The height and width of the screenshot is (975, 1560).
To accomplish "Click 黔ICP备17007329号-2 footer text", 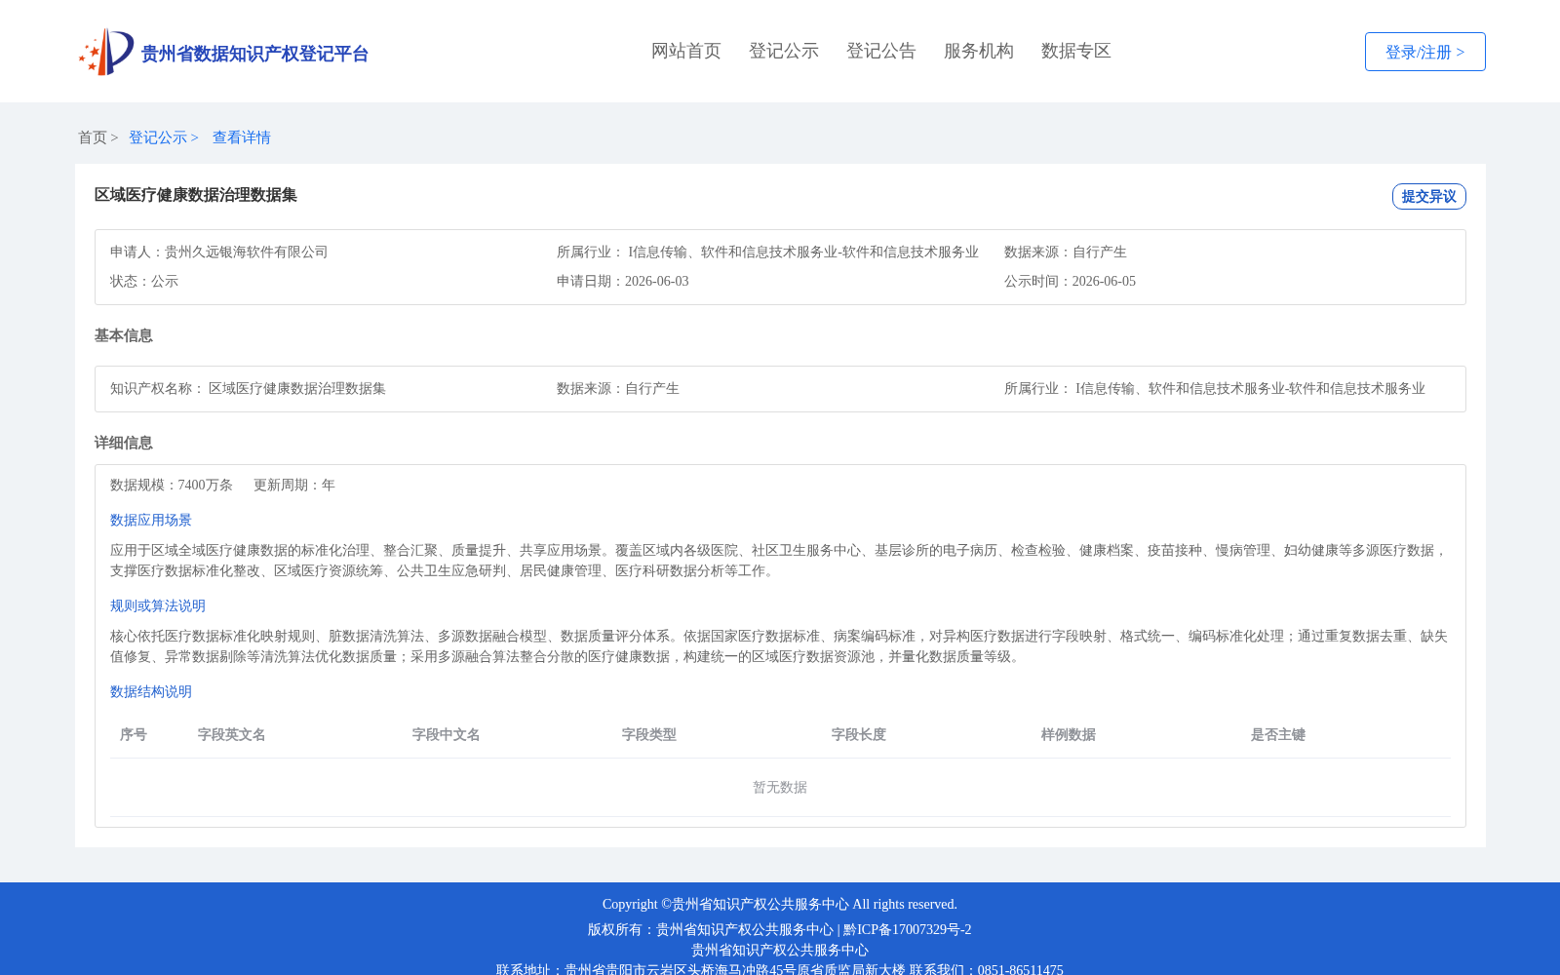I will click(x=908, y=929).
